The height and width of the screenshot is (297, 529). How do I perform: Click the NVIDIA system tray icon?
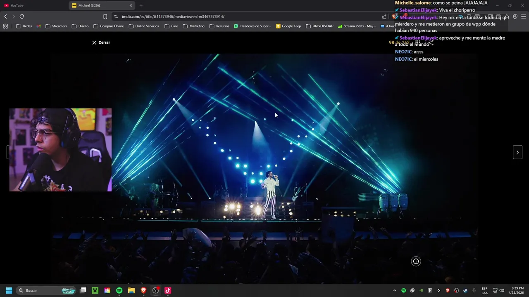[x=421, y=290]
